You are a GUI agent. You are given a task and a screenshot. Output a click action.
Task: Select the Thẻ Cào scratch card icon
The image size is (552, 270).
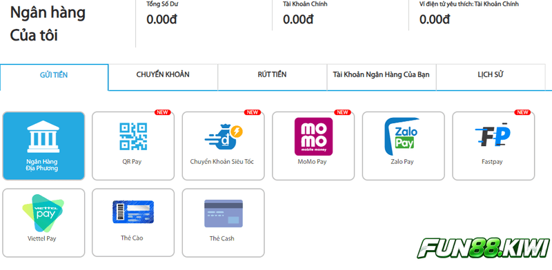133,211
